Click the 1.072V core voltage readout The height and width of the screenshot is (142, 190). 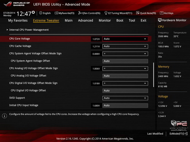click(x=96, y=39)
